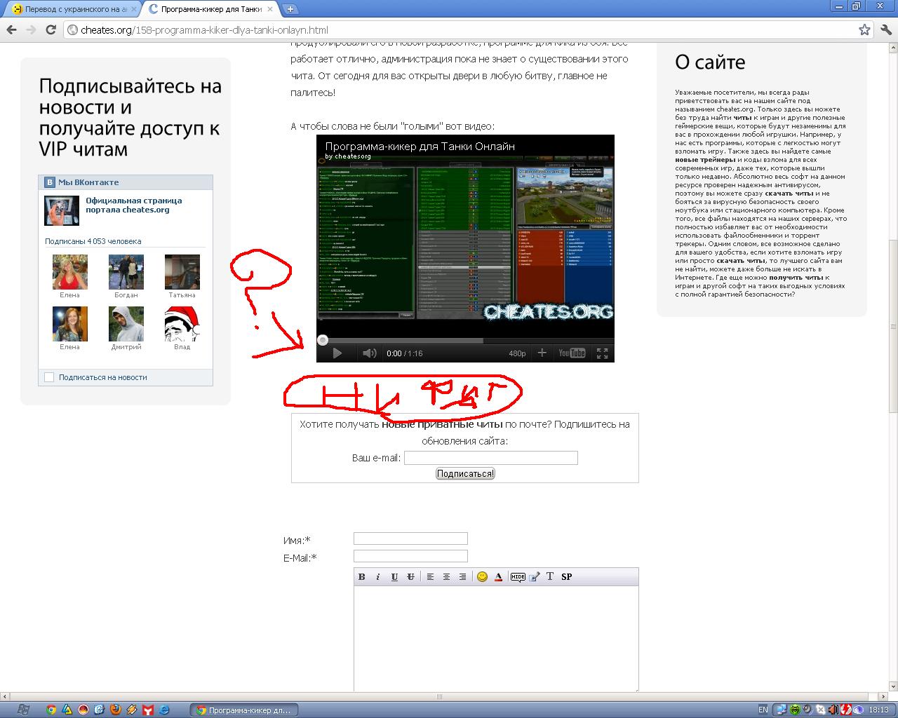Screen dimensions: 898x718
Task: Select the 'Программа-кикер дл...' taskbar button
Action: 244,710
